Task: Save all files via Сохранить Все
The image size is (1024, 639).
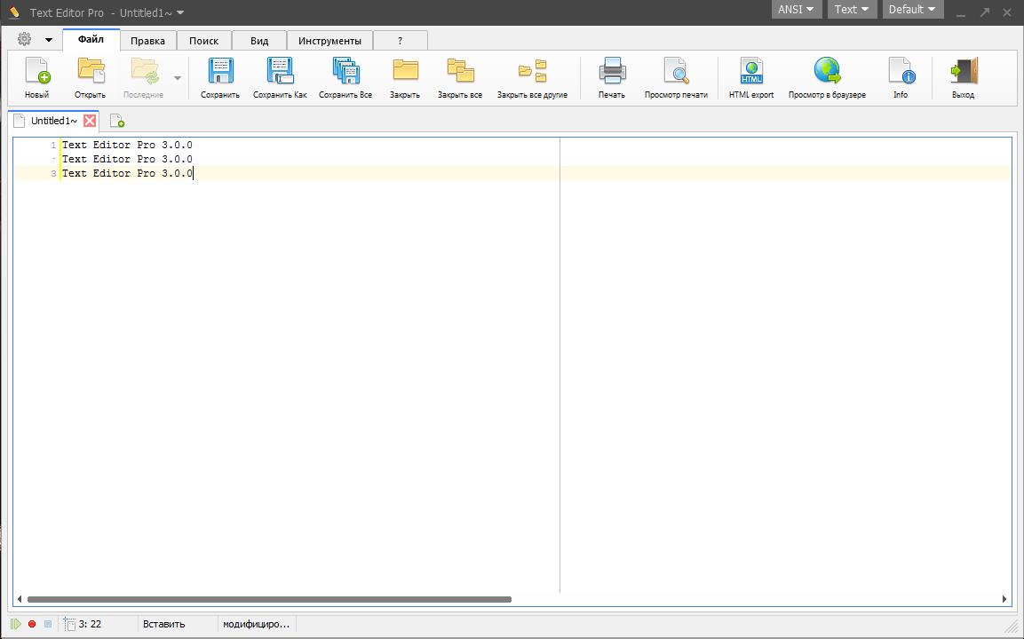Action: [345, 78]
